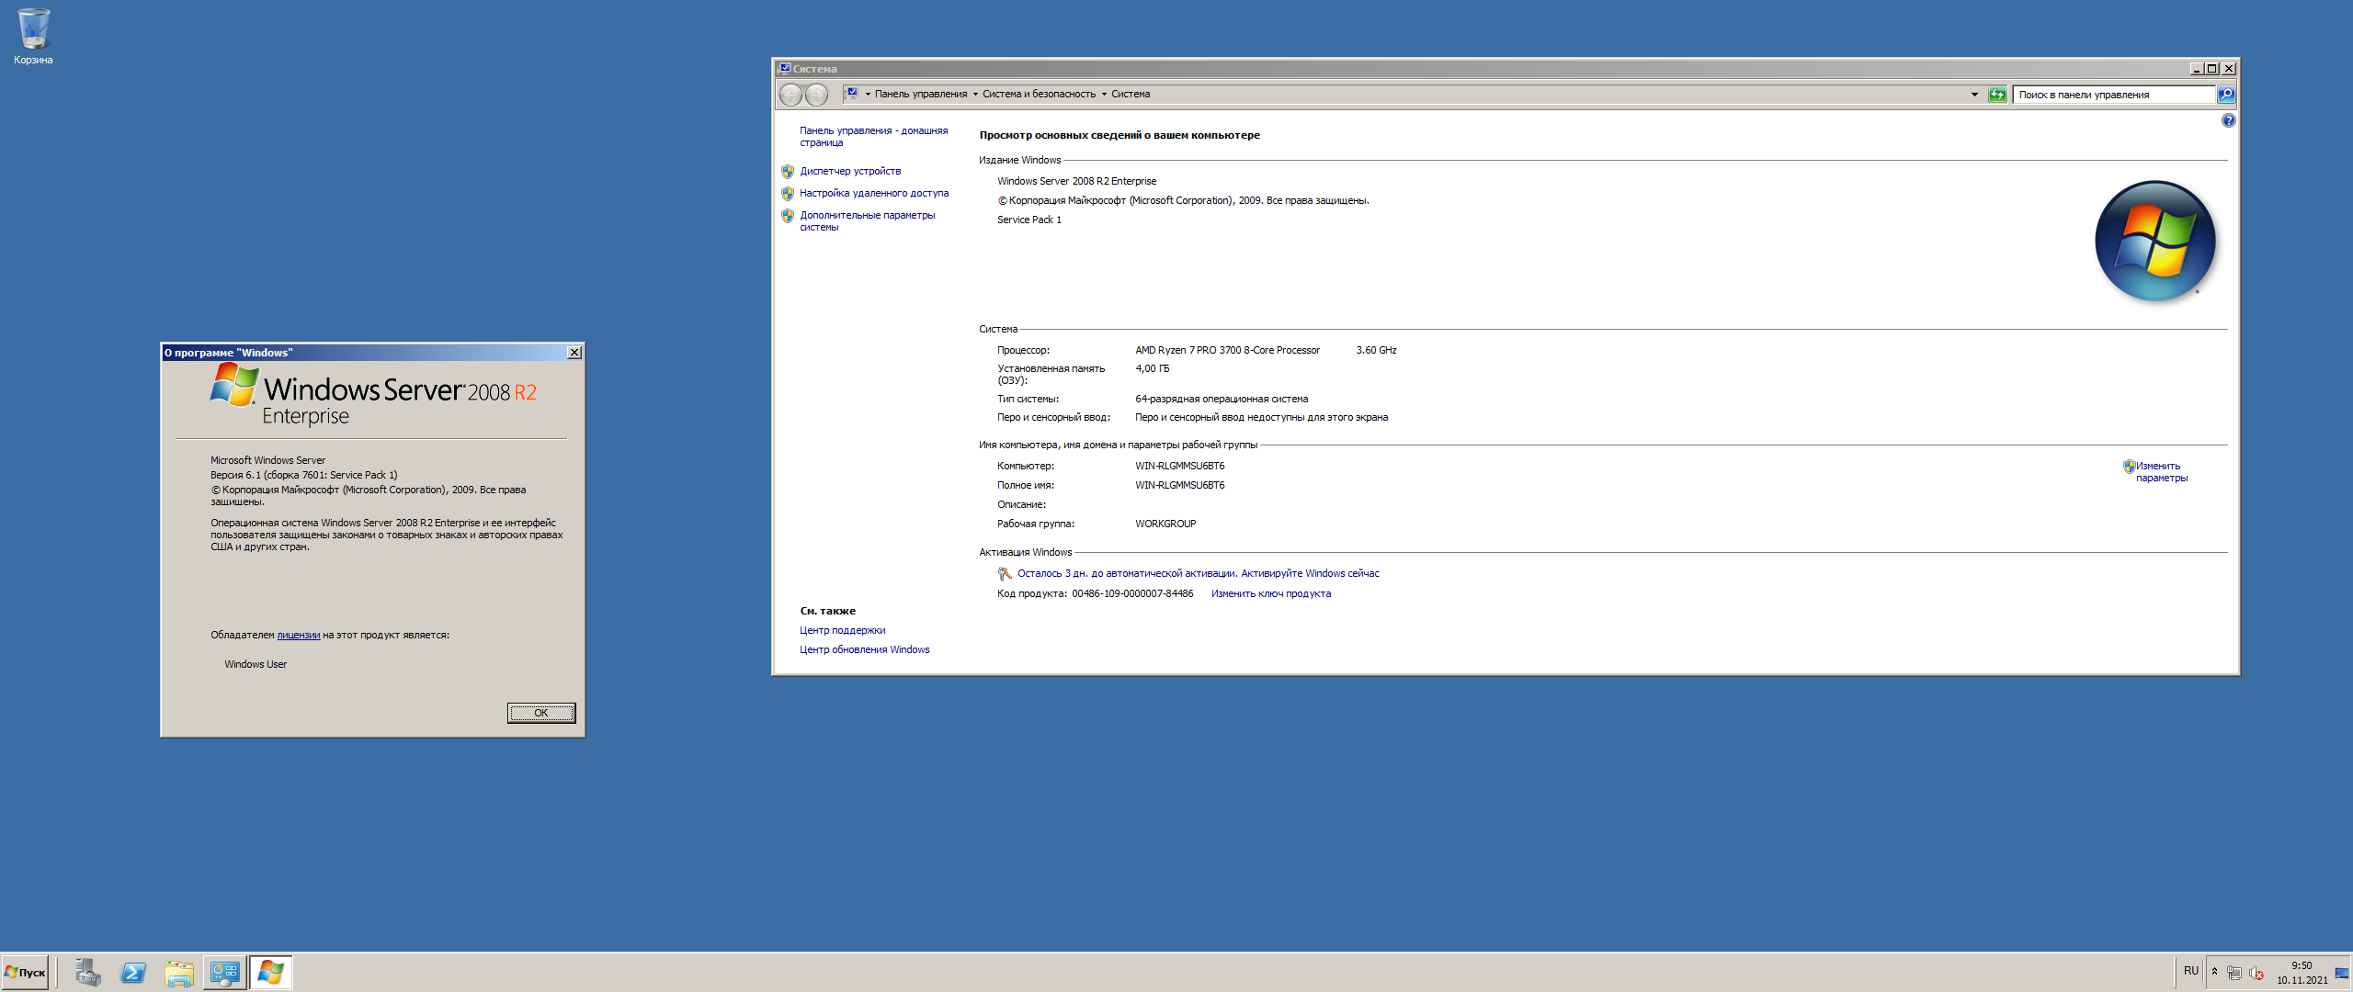Launch PowerShell from the taskbar

(133, 973)
